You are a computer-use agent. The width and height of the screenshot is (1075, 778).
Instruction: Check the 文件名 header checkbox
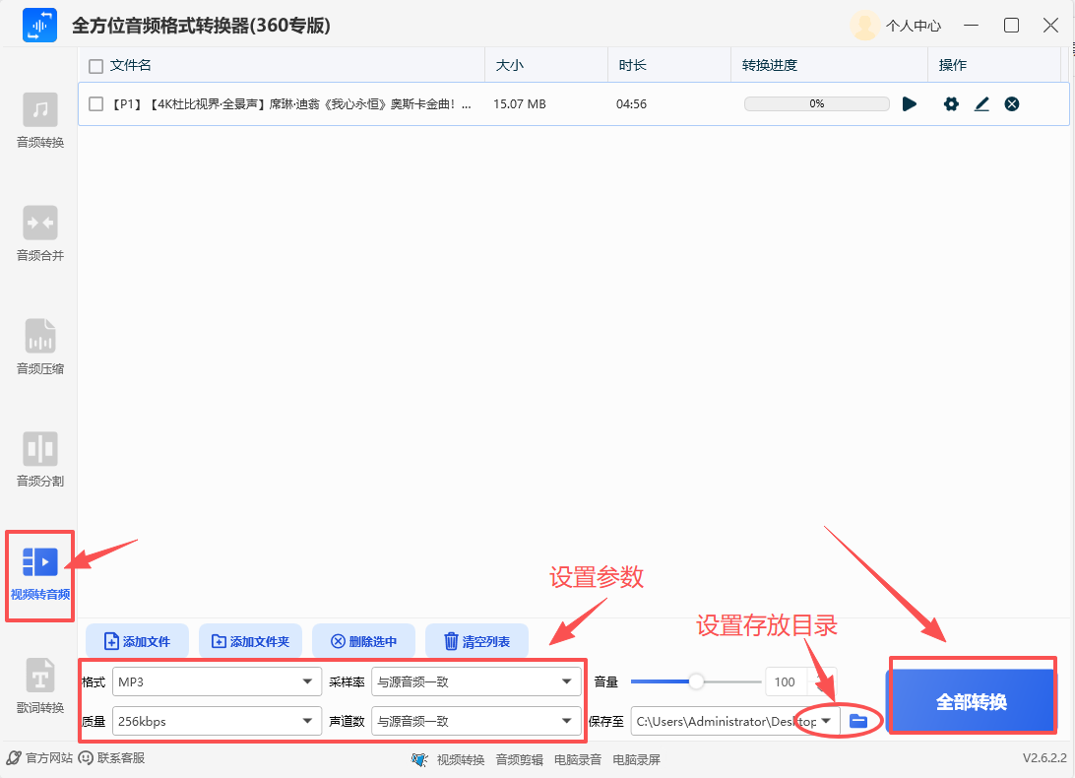click(95, 65)
